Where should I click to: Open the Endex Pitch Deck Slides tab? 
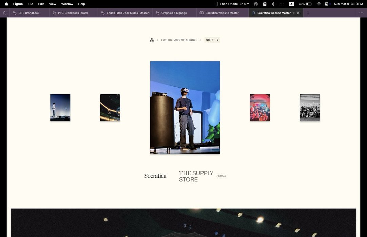(125, 13)
